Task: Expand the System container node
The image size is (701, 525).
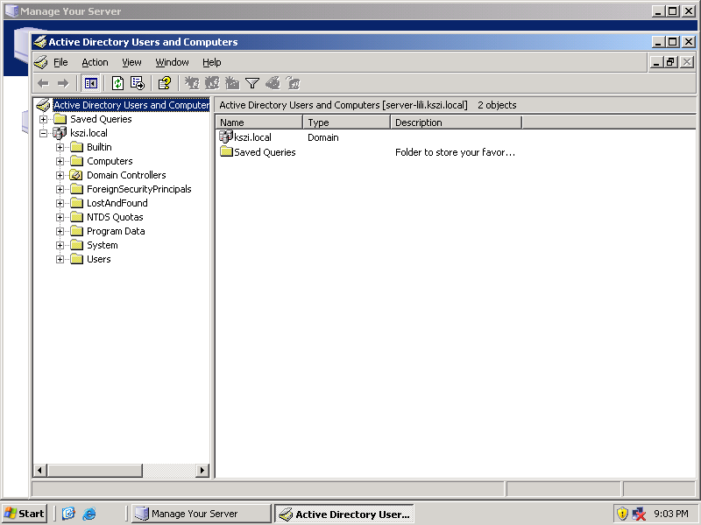Action: point(60,245)
